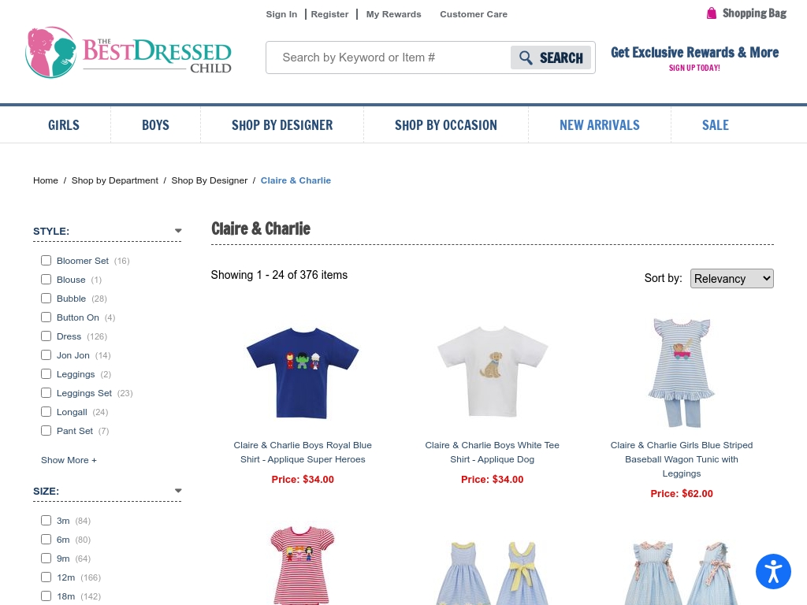The height and width of the screenshot is (605, 807).
Task: Go to NEW ARRIVALS
Action: point(600,125)
